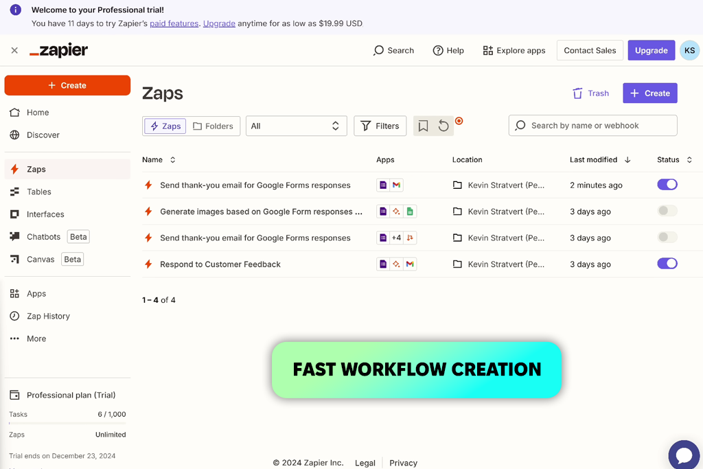
Task: Click the bookmark saved view icon
Action: pyautogui.click(x=423, y=126)
